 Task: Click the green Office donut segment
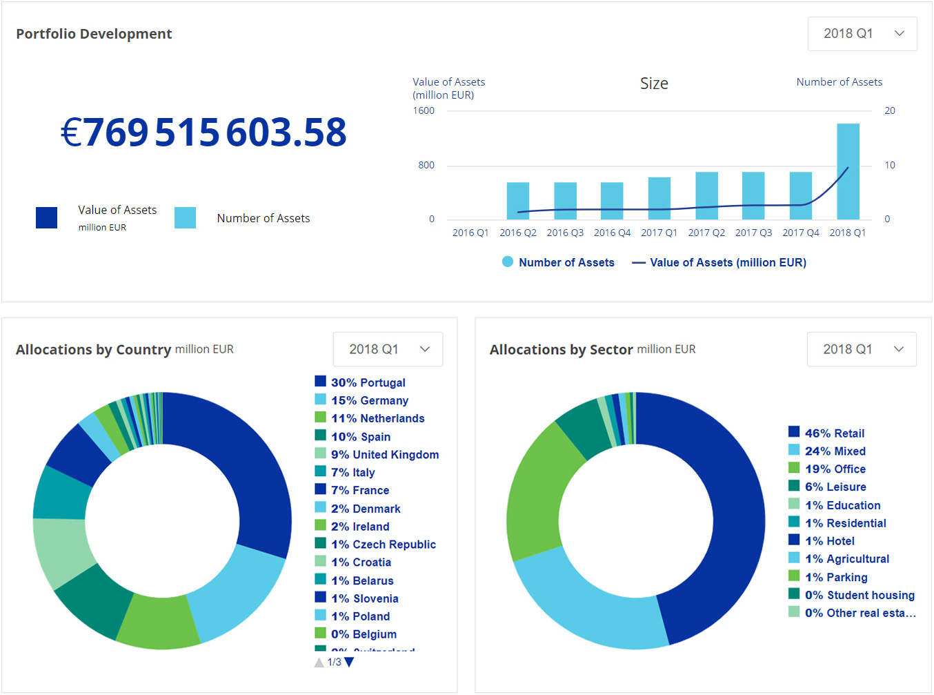pyautogui.click(x=537, y=497)
